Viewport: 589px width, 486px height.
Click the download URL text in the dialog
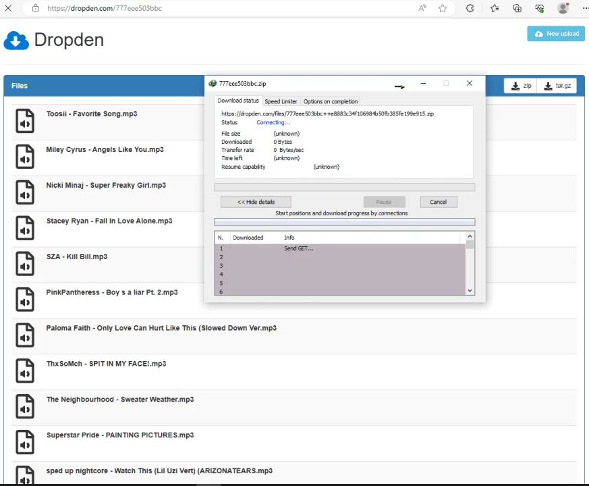[327, 113]
